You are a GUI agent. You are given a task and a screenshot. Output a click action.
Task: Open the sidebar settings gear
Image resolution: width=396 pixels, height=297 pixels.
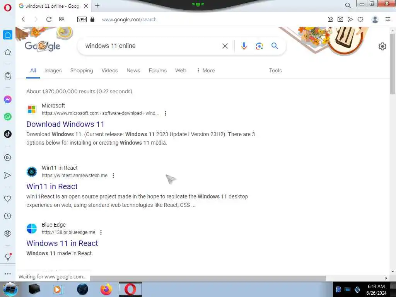coord(8,233)
